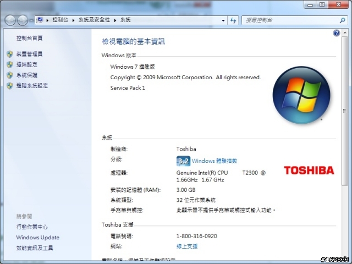Open the address bar history dropdown arrow
The height and width of the screenshot is (264, 352).
pyautogui.click(x=223, y=20)
